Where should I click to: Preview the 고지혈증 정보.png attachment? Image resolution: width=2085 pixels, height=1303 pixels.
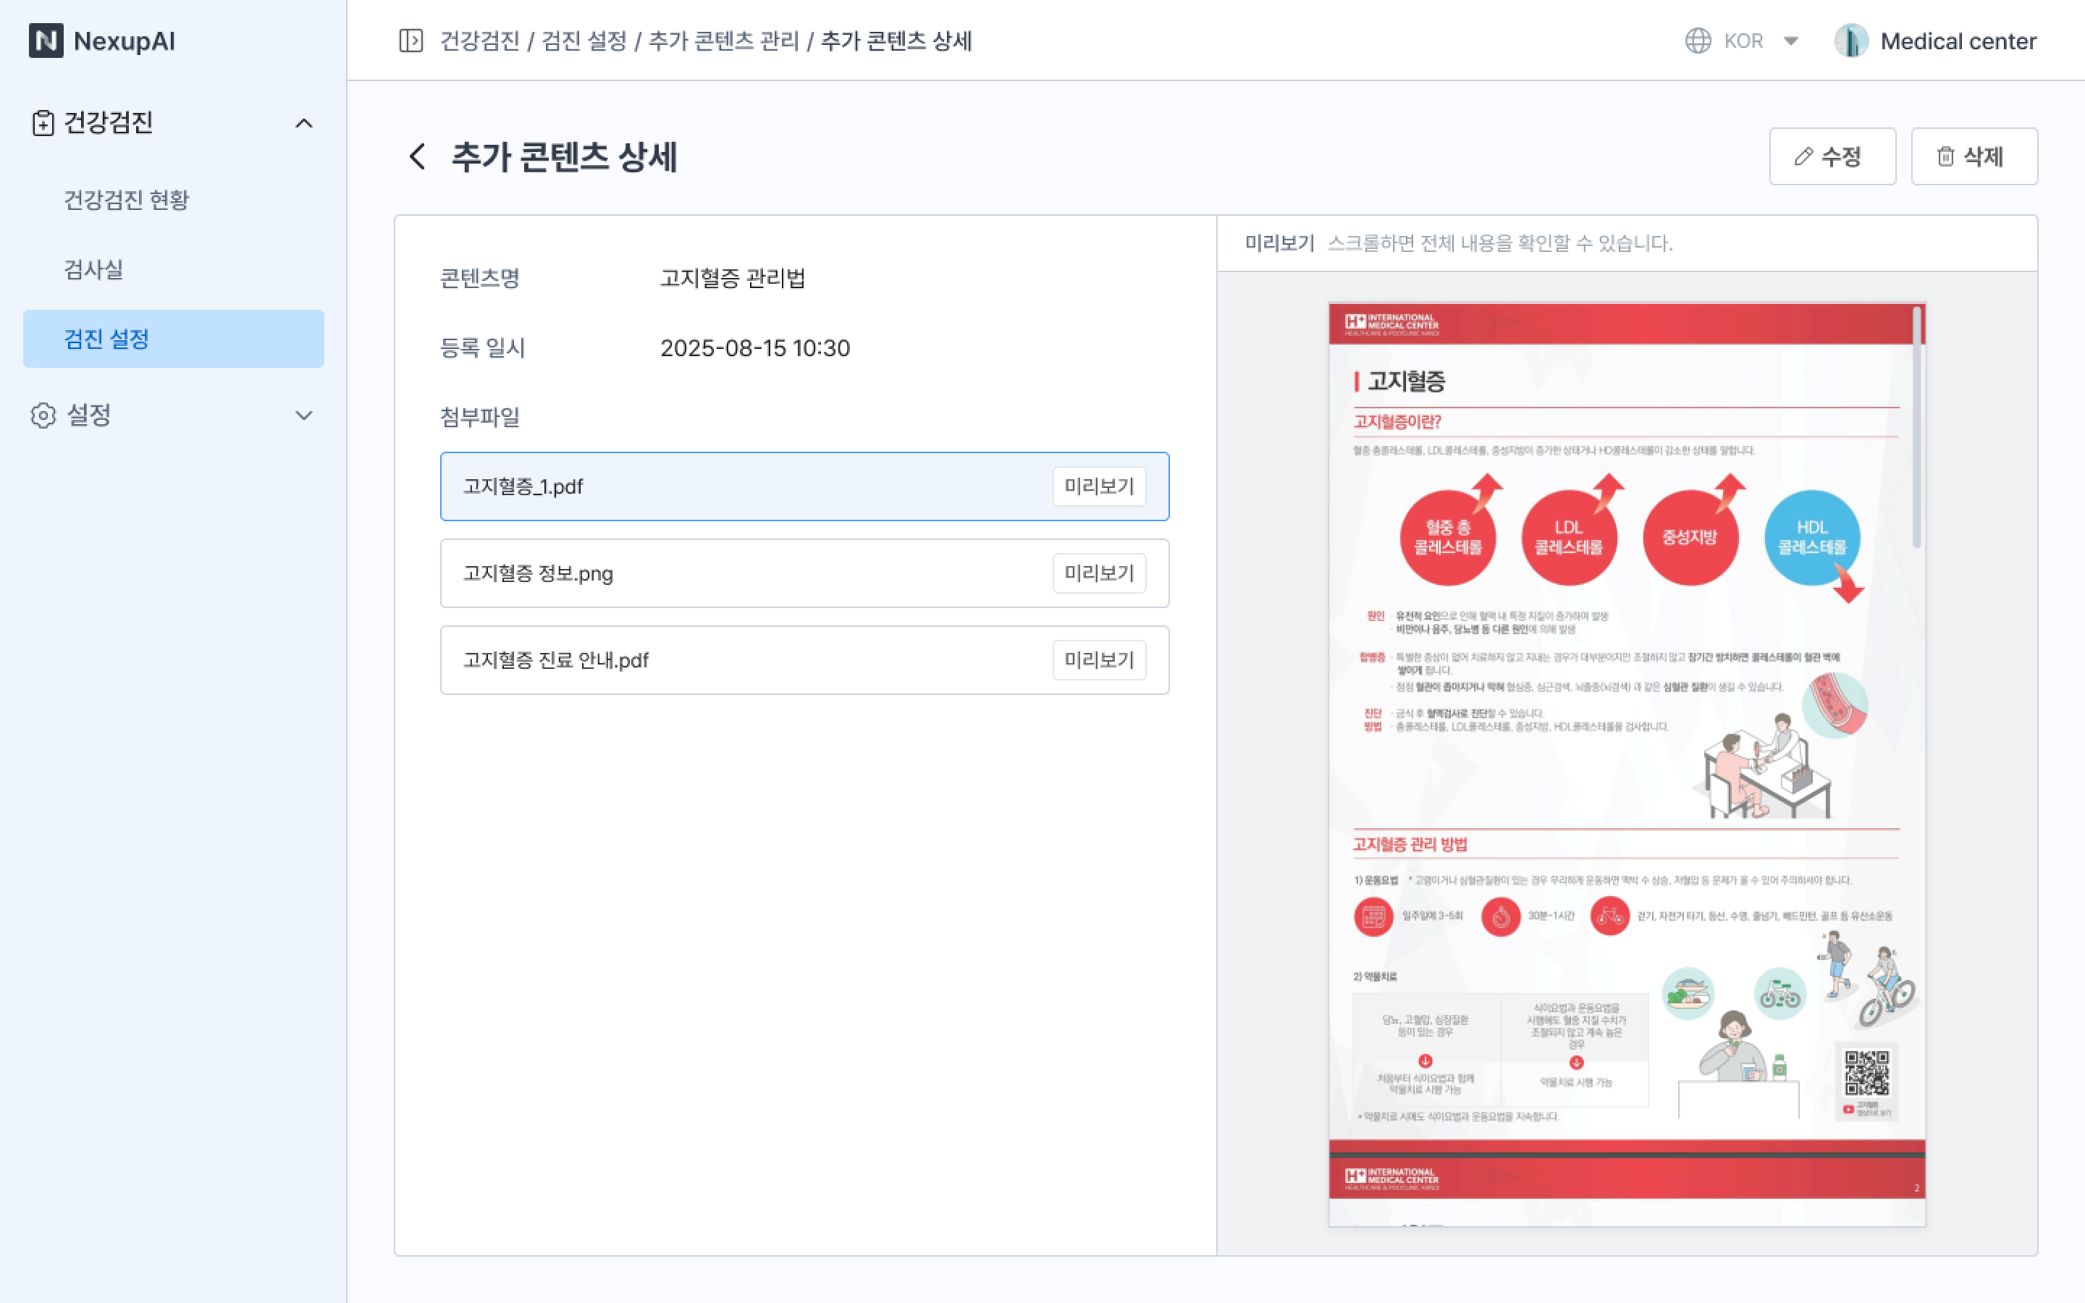pos(1098,573)
